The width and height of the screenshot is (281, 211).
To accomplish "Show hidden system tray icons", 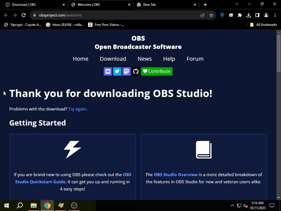I will click(x=232, y=206).
